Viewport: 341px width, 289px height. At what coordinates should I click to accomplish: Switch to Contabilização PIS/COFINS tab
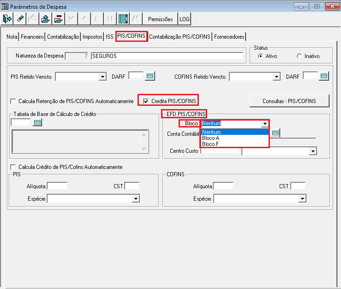pyautogui.click(x=179, y=37)
